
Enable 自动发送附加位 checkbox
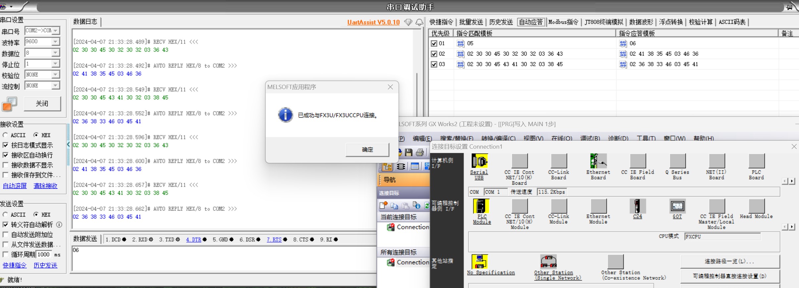tap(5, 235)
